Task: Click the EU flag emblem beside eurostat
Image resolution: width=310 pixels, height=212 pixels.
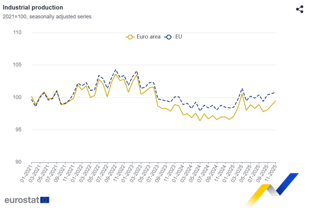Action: [x=45, y=200]
